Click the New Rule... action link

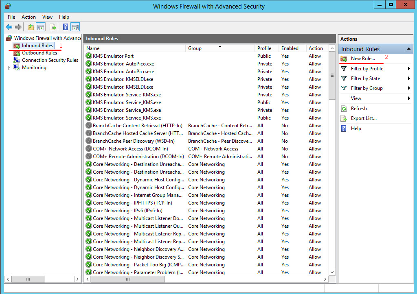pos(363,59)
